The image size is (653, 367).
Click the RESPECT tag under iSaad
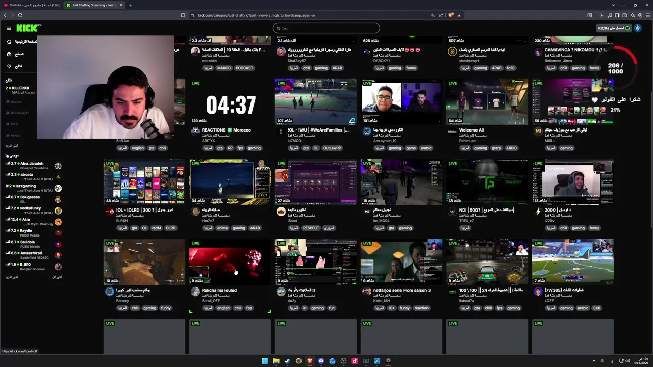pyautogui.click(x=311, y=228)
